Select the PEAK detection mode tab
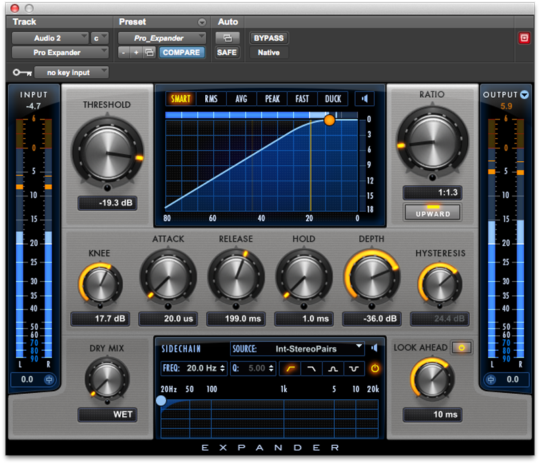 click(x=271, y=98)
